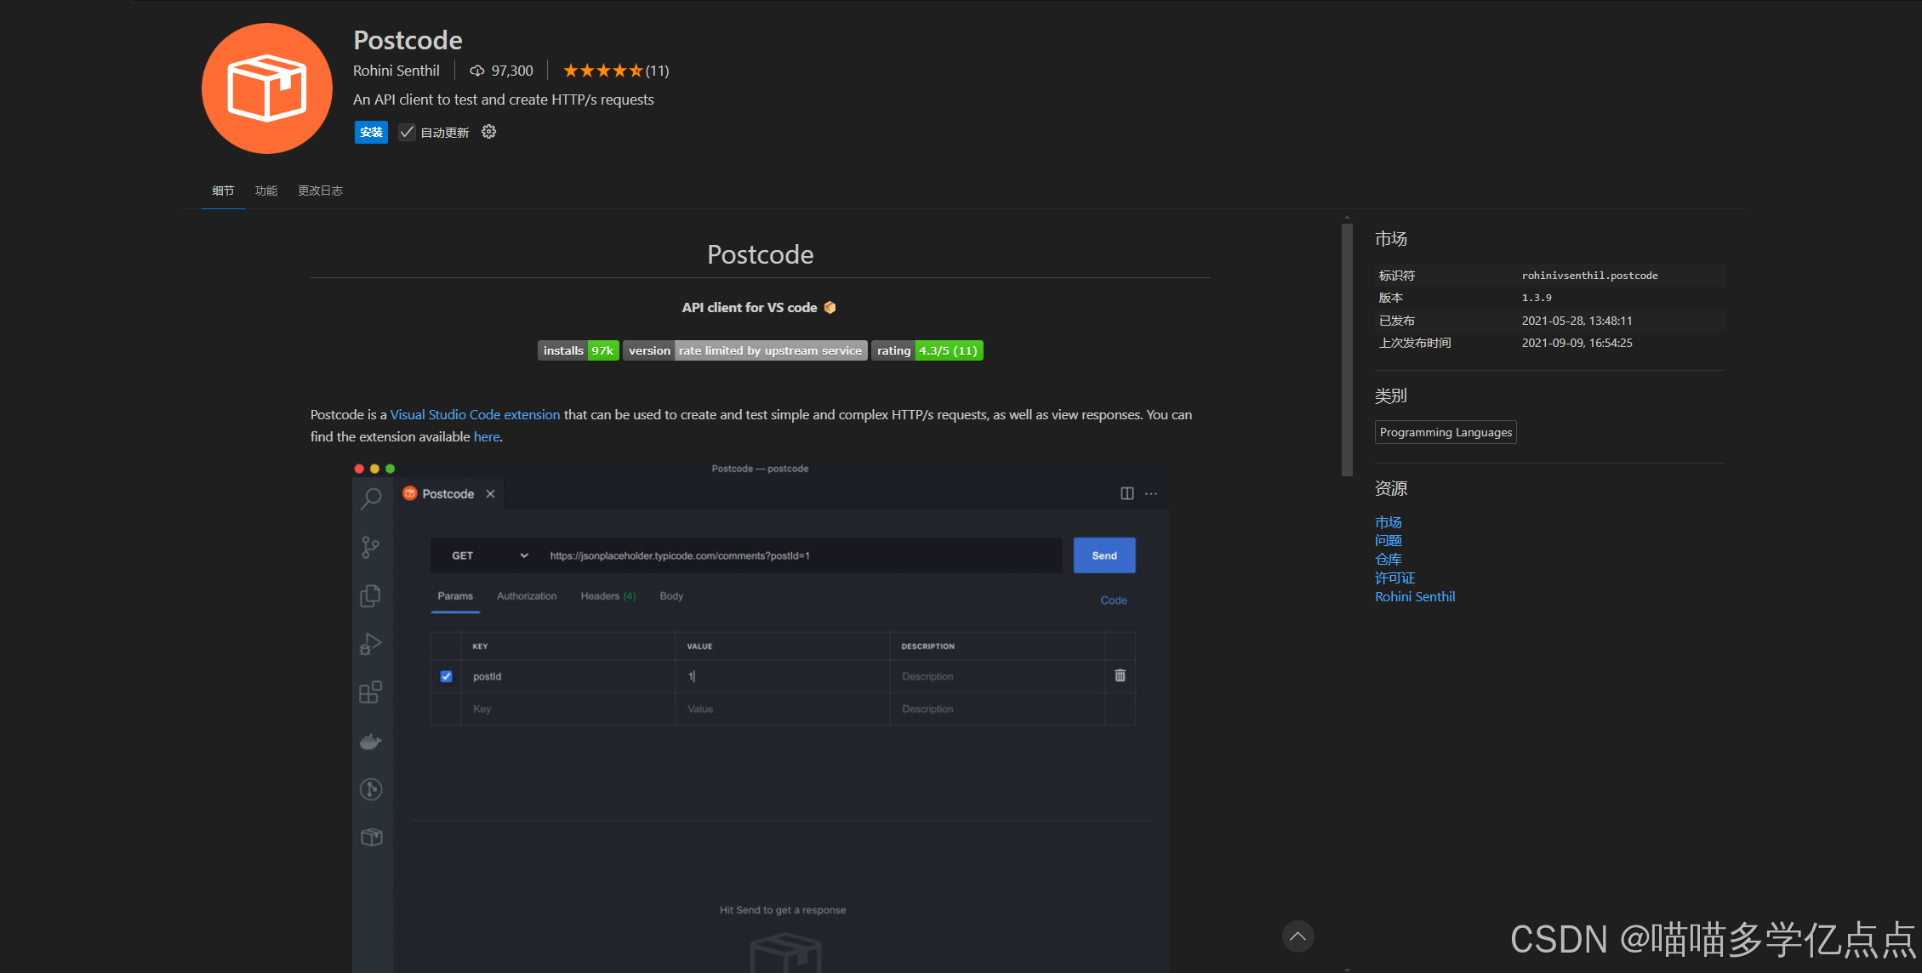The image size is (1922, 973).
Task: Open the Headers (4) tab in preview
Action: point(608,596)
